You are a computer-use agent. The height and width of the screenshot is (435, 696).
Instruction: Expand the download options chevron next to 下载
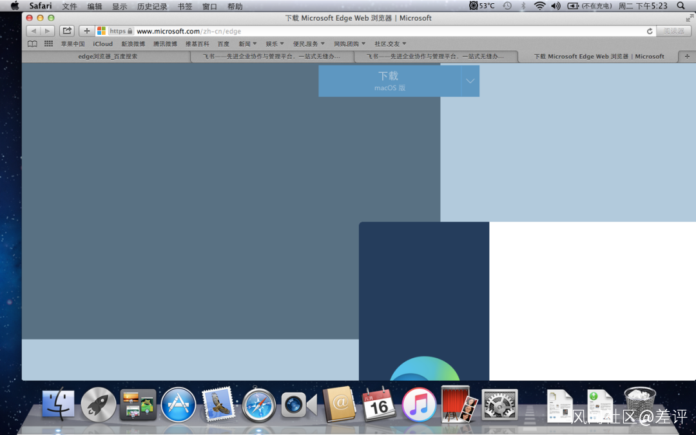(470, 81)
